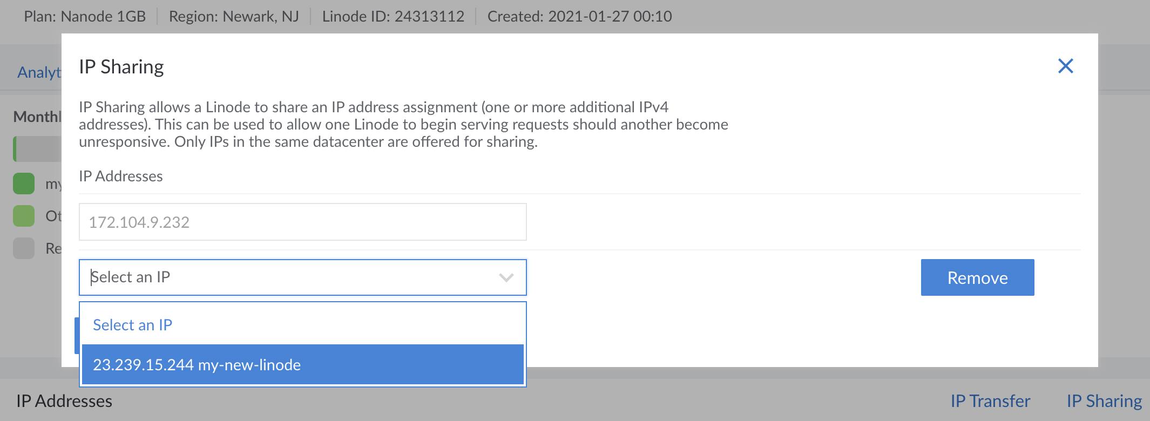This screenshot has width=1150, height=421.
Task: Click the Region: Newark, NJ label
Action: [x=234, y=16]
